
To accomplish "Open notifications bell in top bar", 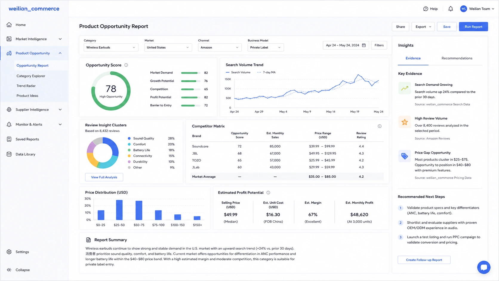I will [451, 9].
